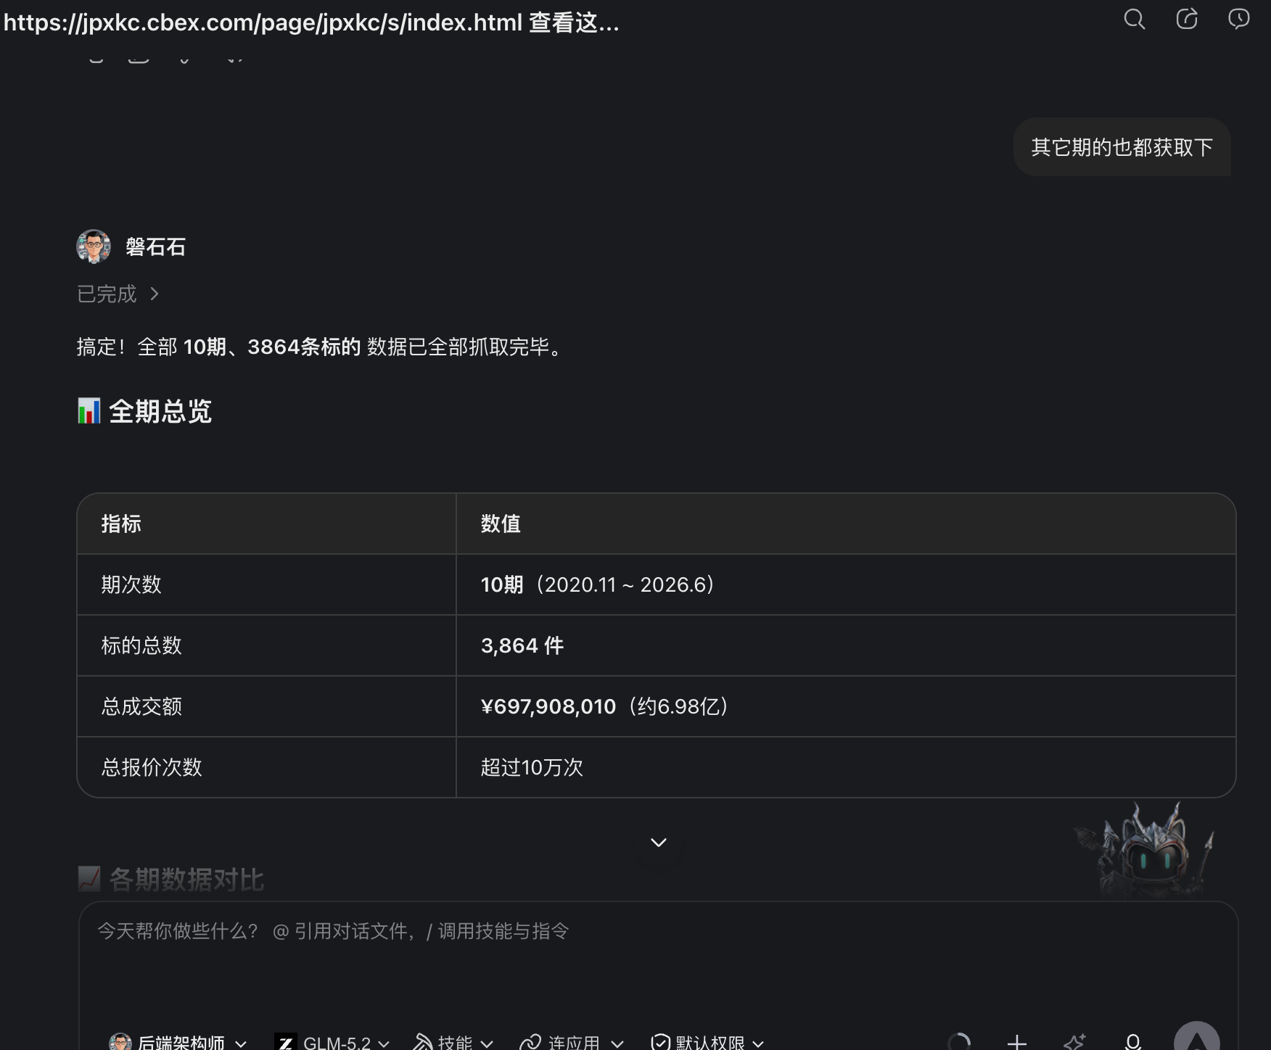Viewport: 1271px width, 1050px height.
Task: Click the 指标 table header
Action: 121,524
